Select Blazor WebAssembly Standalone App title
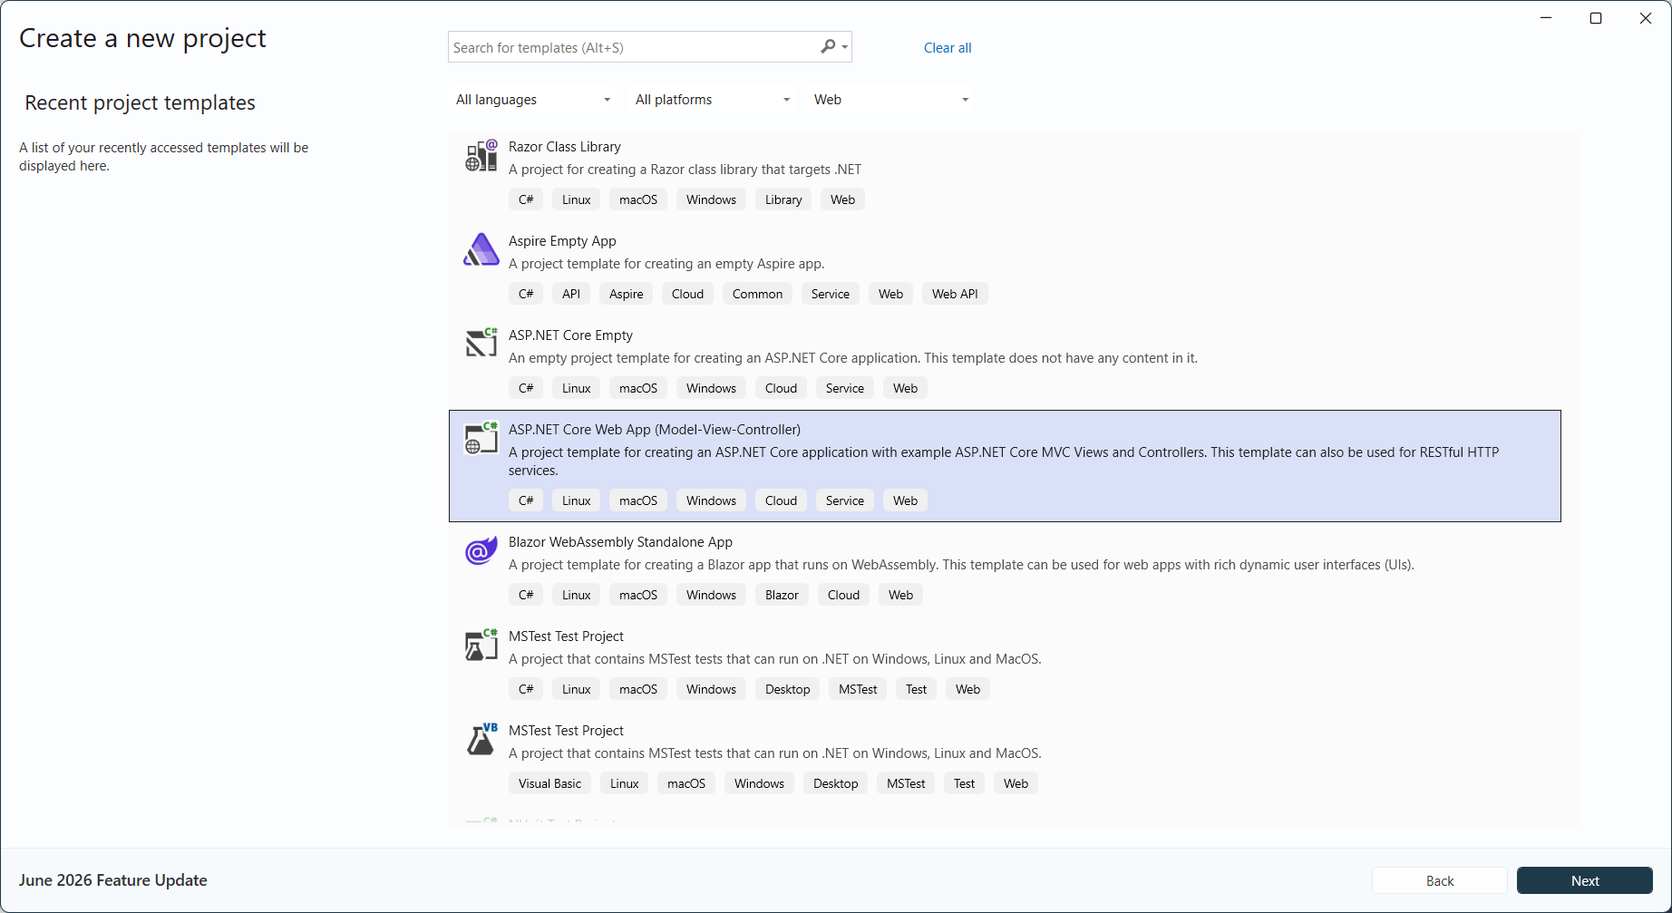Image resolution: width=1672 pixels, height=913 pixels. coord(620,542)
